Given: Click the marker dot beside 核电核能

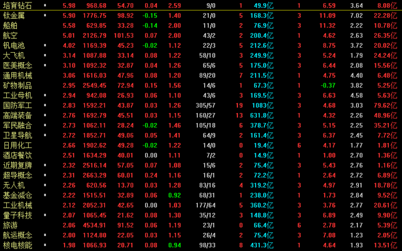Looking at the screenshot, I should click(45, 245).
